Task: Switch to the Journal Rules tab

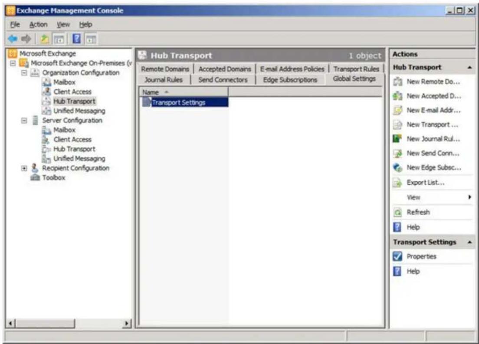Action: (x=164, y=80)
